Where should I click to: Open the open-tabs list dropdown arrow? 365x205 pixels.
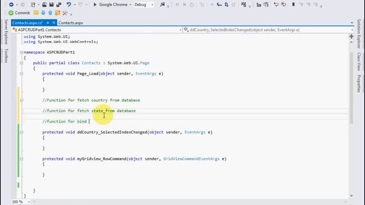click(x=352, y=23)
